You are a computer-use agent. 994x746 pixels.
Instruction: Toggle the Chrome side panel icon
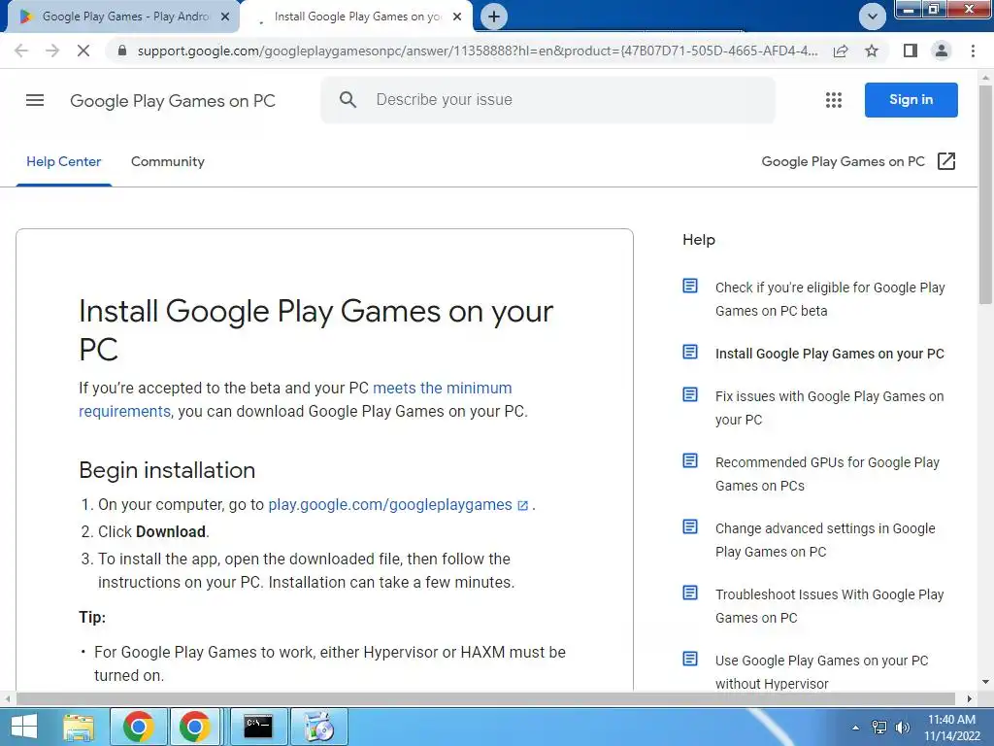pyautogui.click(x=911, y=51)
